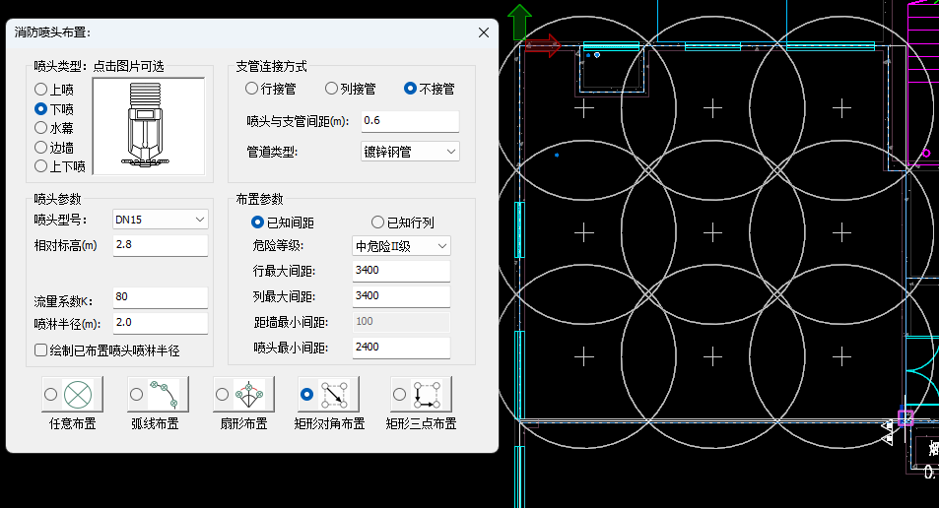939x508 pixels.
Task: Expand the 喷头型号 DN15 dropdown
Action: (160, 219)
